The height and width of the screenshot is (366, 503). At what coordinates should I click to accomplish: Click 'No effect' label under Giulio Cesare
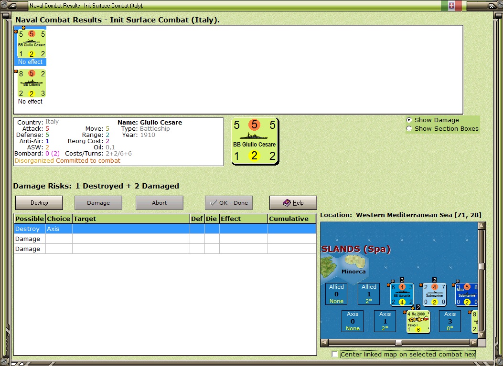pyautogui.click(x=30, y=62)
